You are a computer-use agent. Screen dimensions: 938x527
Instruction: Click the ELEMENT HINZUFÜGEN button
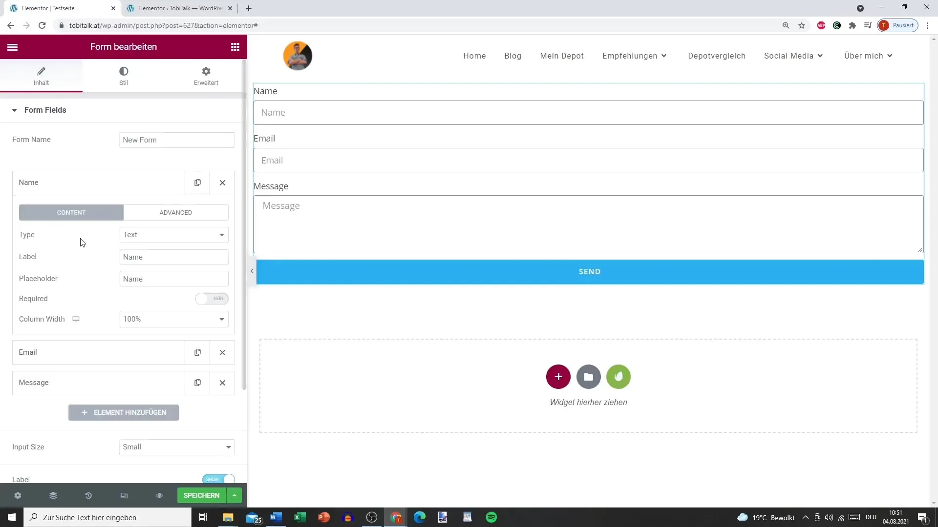click(x=124, y=412)
